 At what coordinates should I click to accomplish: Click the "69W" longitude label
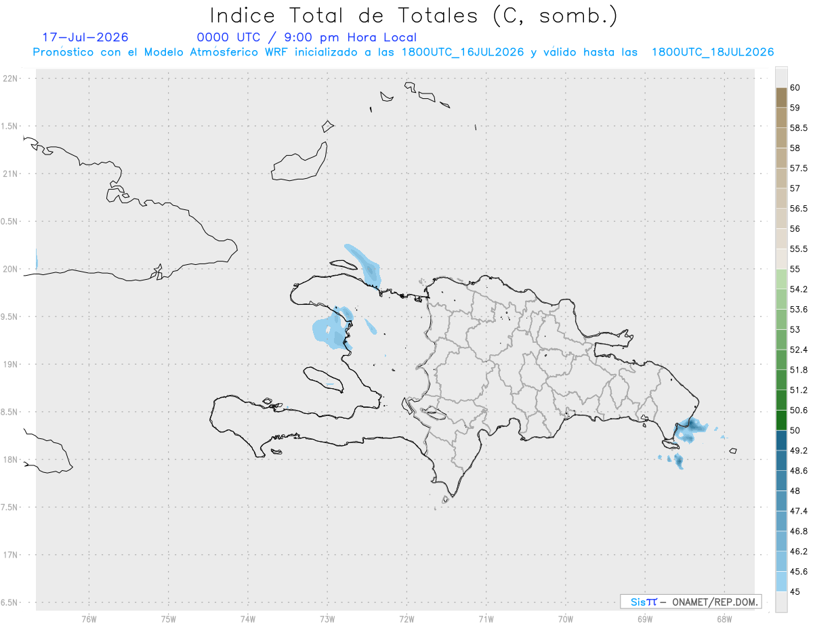(644, 619)
